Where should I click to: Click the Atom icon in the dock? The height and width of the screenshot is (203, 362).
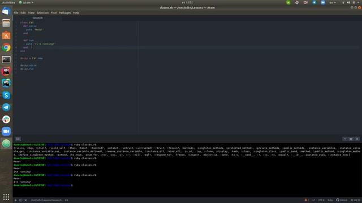[x=6, y=143]
